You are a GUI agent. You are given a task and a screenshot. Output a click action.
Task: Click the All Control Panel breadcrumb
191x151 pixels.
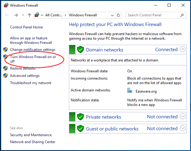coord(54,15)
